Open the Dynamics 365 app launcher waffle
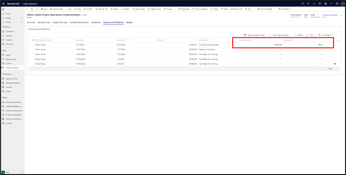346x175 pixels. (x=3, y=3)
